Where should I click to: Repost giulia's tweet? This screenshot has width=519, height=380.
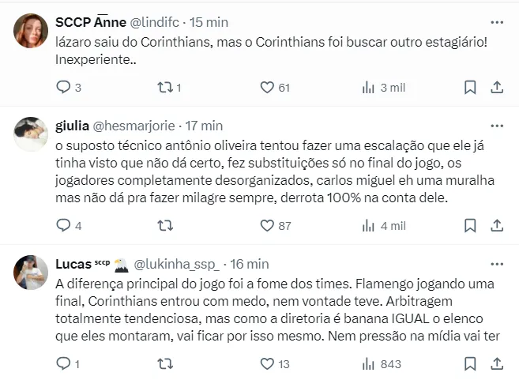165,226
